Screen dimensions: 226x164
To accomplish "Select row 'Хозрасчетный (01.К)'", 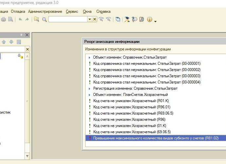I will tap(156, 126).
